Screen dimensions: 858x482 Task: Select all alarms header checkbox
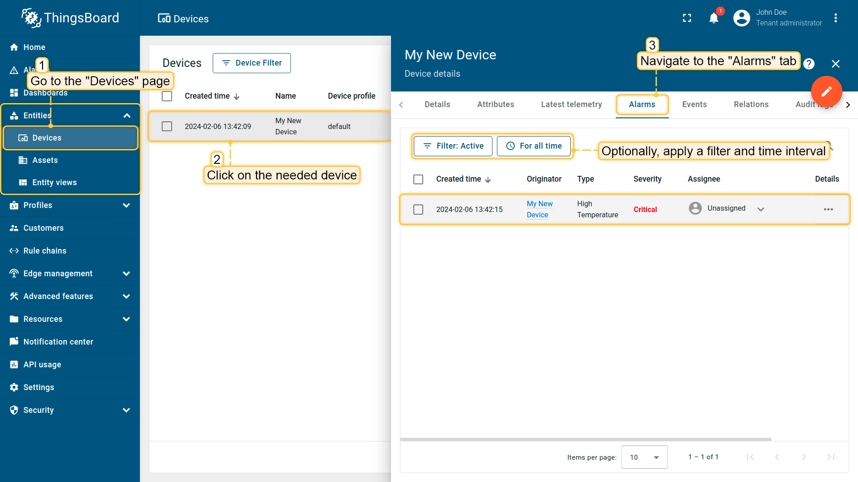coord(418,179)
